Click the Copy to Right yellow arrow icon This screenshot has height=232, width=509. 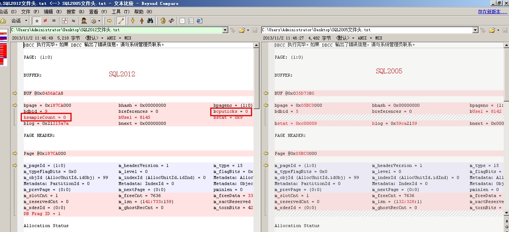tap(110, 21)
